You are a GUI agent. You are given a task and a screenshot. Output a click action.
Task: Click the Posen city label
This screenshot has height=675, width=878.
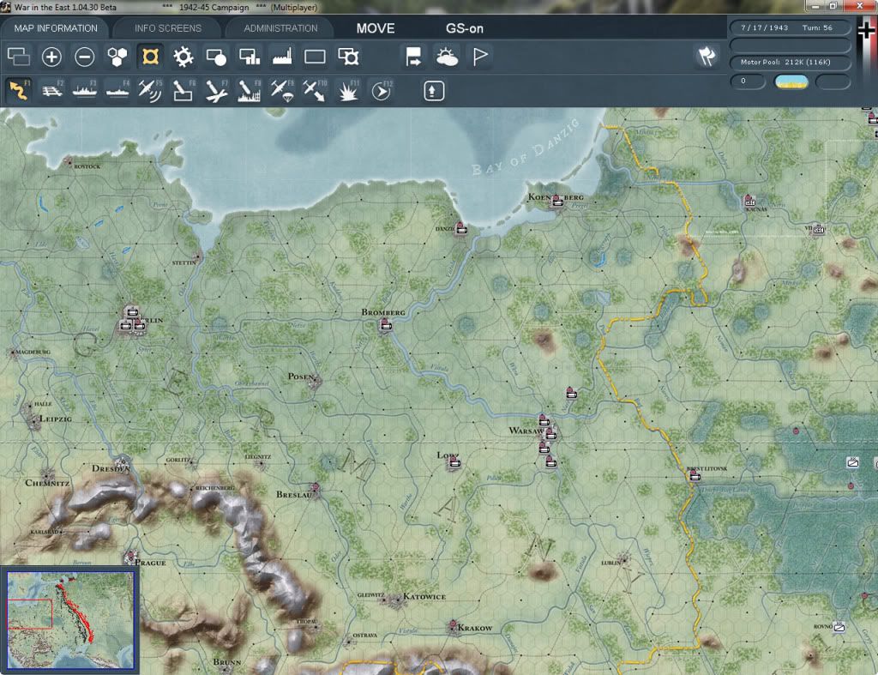pyautogui.click(x=301, y=377)
